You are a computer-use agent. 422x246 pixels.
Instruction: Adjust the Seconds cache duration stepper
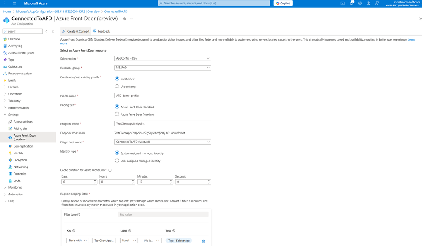point(209,182)
